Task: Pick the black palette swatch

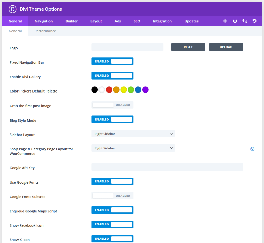Action: (94, 90)
